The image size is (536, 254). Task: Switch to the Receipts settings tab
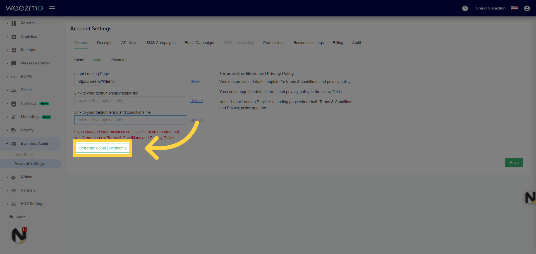point(105,43)
